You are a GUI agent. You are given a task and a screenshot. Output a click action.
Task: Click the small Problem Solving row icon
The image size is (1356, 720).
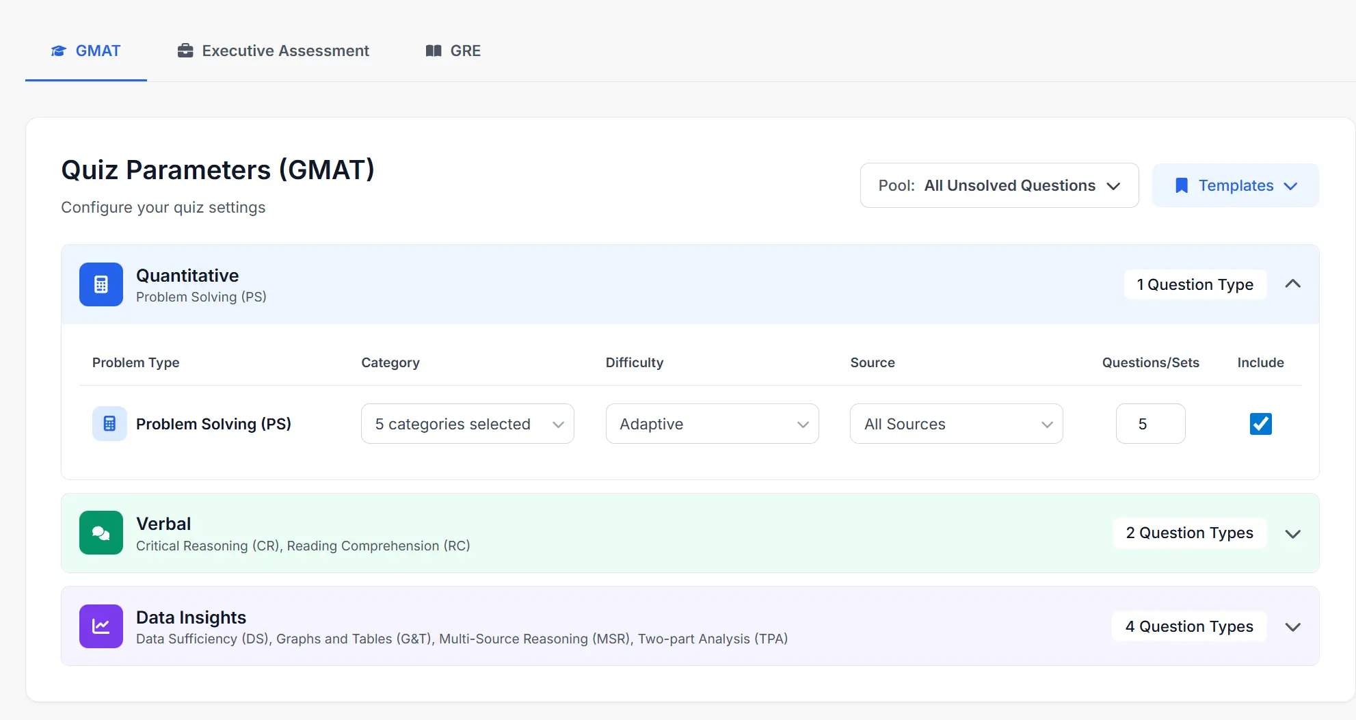pos(109,424)
